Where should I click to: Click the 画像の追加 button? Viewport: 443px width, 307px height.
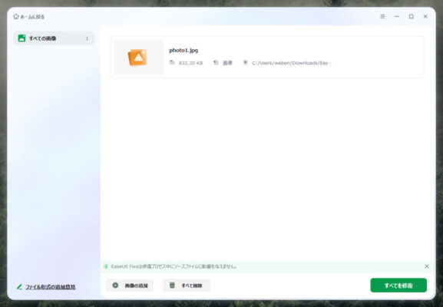click(x=130, y=286)
